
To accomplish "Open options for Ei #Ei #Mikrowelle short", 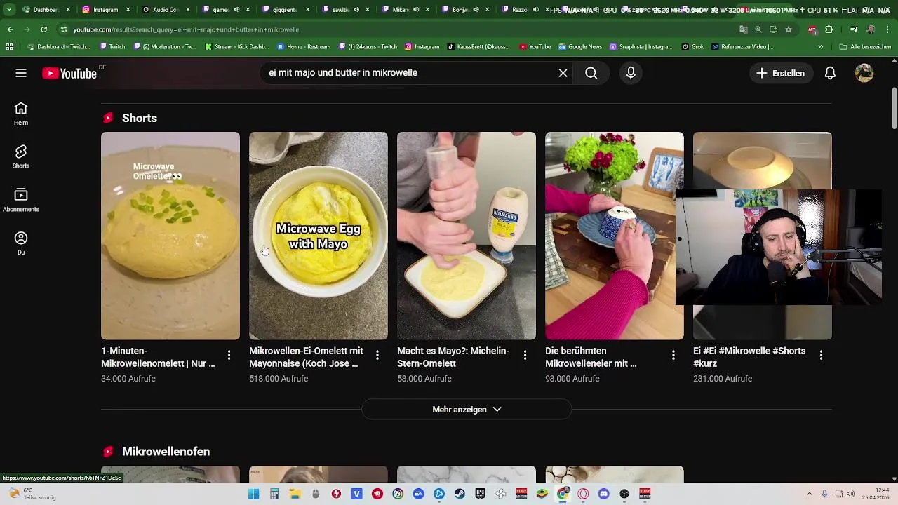I will pos(821,356).
